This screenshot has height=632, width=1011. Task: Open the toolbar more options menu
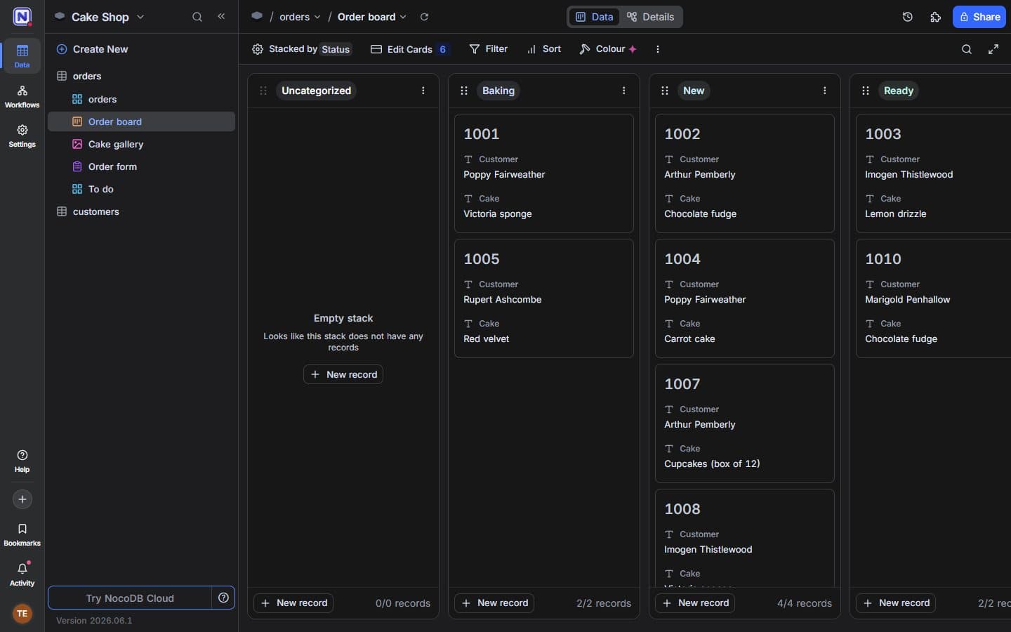[657, 49]
